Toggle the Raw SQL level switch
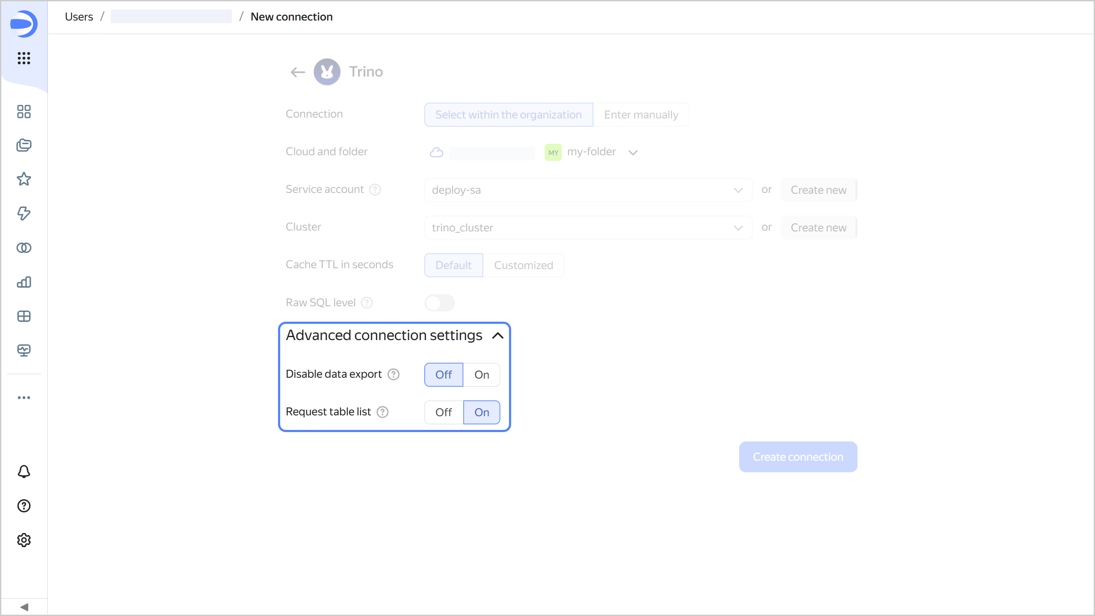The width and height of the screenshot is (1095, 616). click(x=439, y=303)
